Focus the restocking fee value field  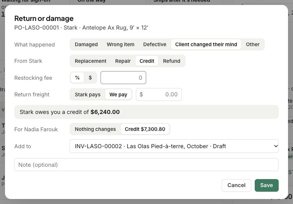tap(123, 77)
